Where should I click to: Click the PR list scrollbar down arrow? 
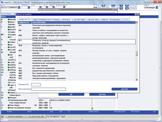coord(136,80)
